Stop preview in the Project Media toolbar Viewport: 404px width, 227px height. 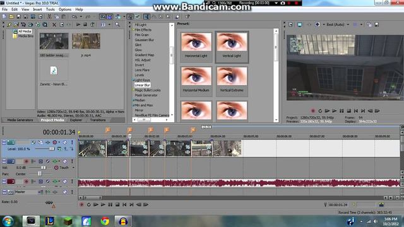85,25
